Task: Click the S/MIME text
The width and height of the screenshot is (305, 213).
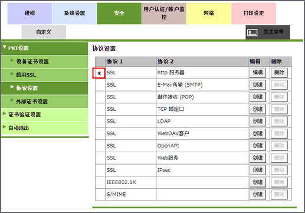Action: (116, 195)
